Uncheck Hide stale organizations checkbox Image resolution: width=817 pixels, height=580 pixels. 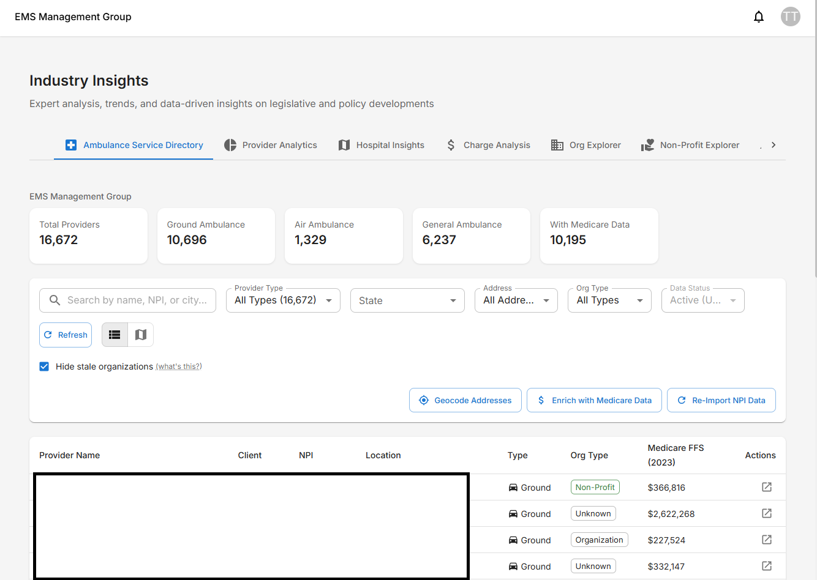click(44, 366)
